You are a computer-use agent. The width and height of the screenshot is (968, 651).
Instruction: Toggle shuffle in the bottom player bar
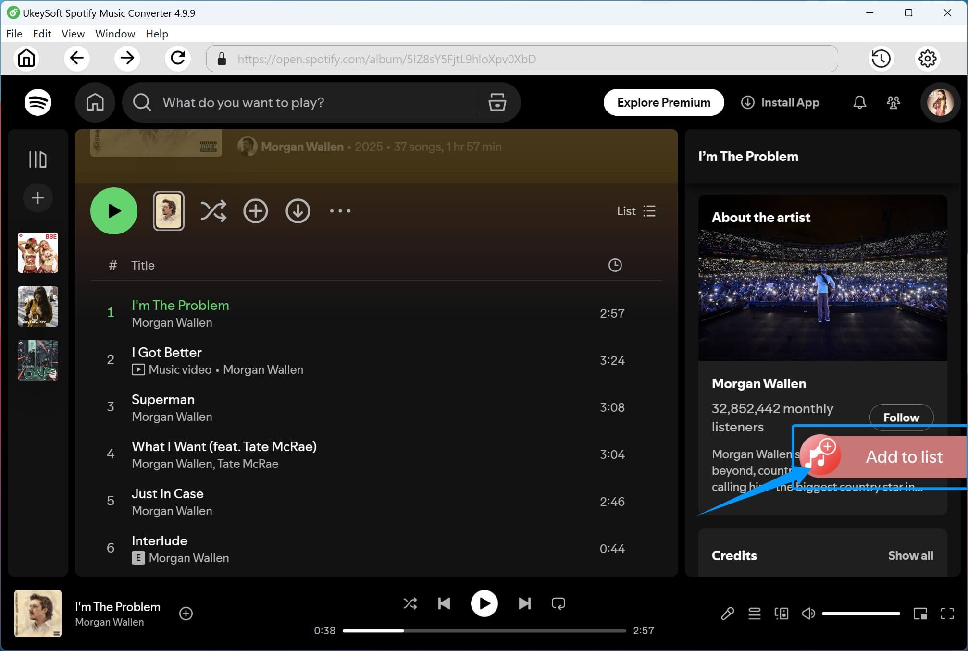tap(410, 603)
